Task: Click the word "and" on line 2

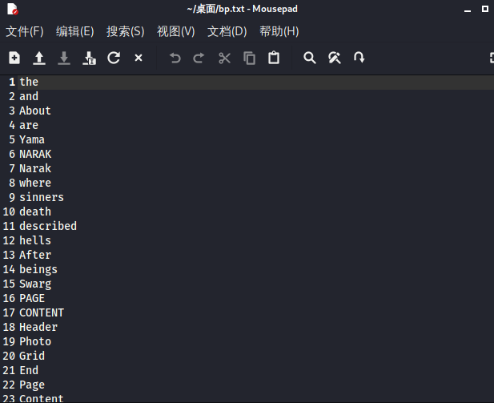Action: tap(29, 96)
